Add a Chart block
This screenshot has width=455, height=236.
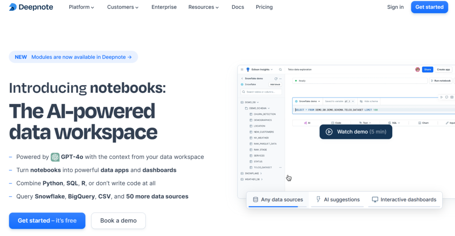coord(423,123)
